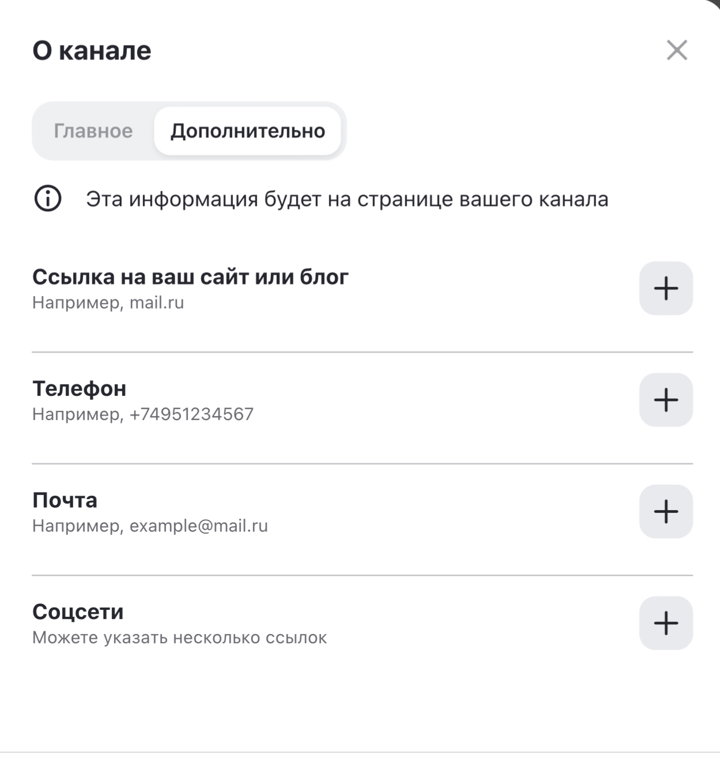Add an email with Почта plus
The width and height of the screenshot is (720, 772).
[666, 511]
